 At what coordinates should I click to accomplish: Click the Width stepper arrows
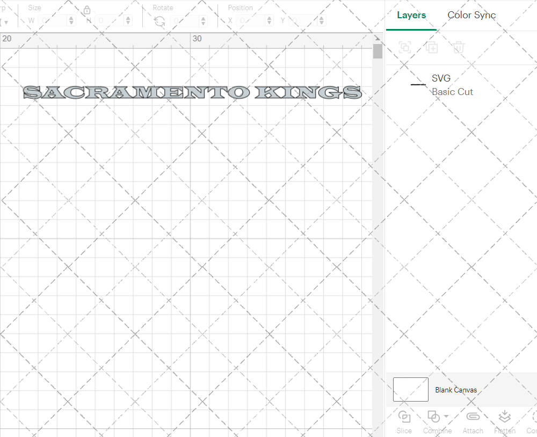tap(71, 20)
